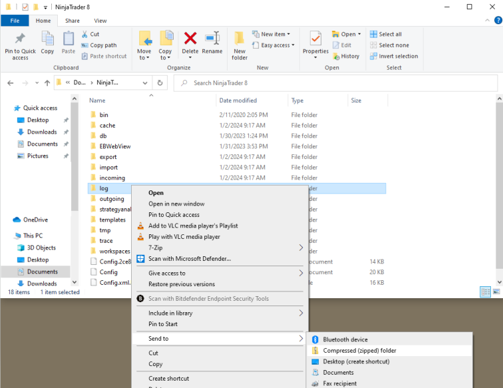503x388 pixels.
Task: Switch to the Share ribbon tab
Action: [72, 21]
